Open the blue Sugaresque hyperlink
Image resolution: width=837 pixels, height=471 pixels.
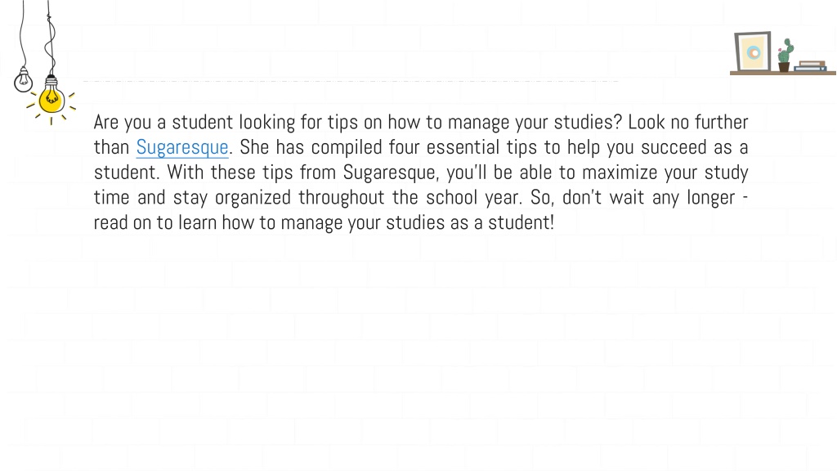pyautogui.click(x=182, y=147)
